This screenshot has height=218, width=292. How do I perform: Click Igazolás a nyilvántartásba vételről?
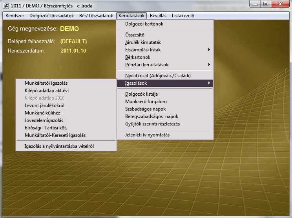[59, 146]
